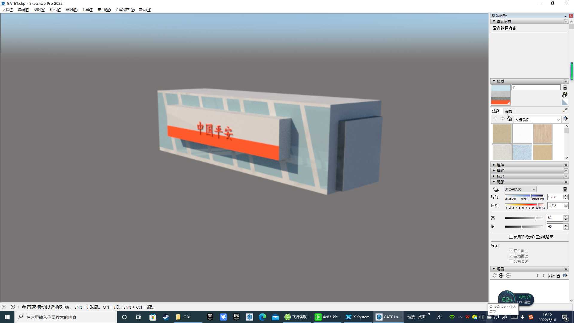Toggle the show/hide shadows icon
574x323 pixels.
496,189
